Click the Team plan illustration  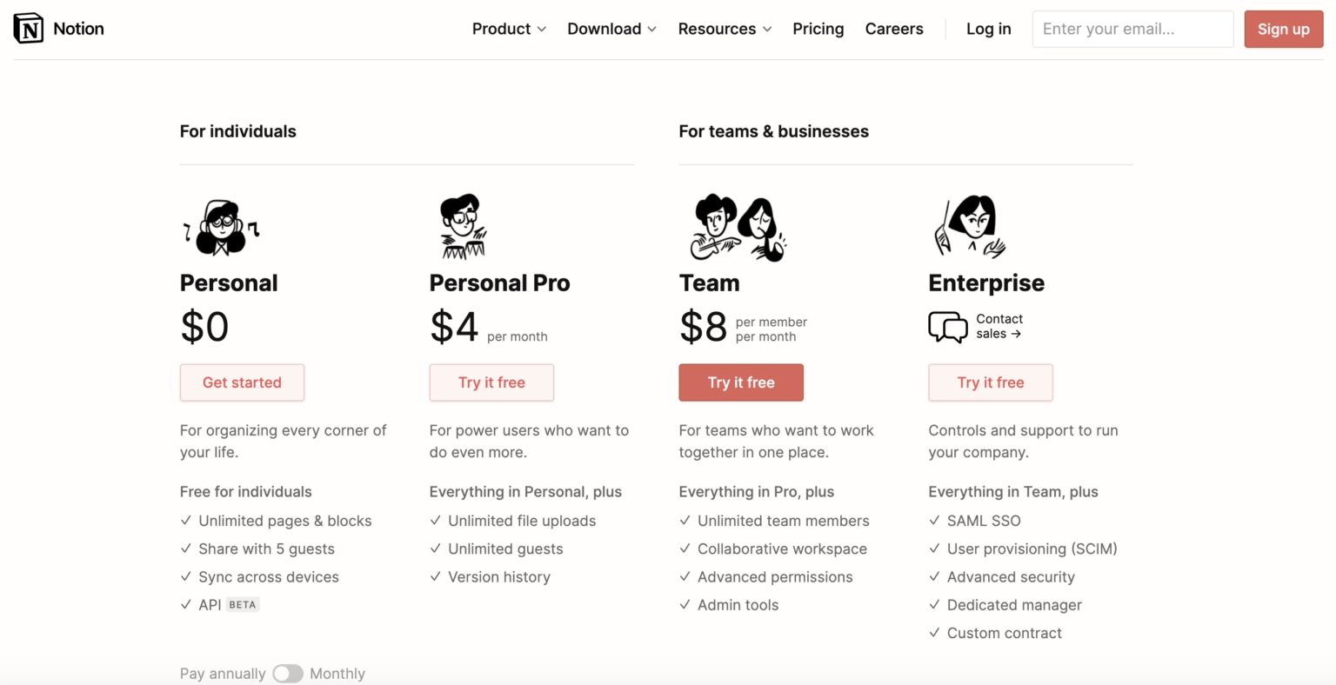(x=738, y=226)
